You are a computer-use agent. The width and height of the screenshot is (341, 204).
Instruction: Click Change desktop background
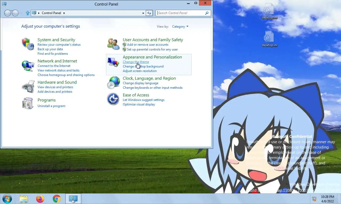[143, 66]
